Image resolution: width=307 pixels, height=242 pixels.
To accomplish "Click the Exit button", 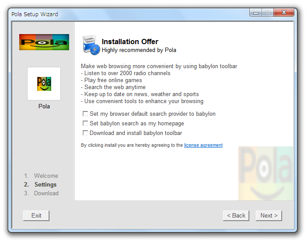I will click(36, 216).
